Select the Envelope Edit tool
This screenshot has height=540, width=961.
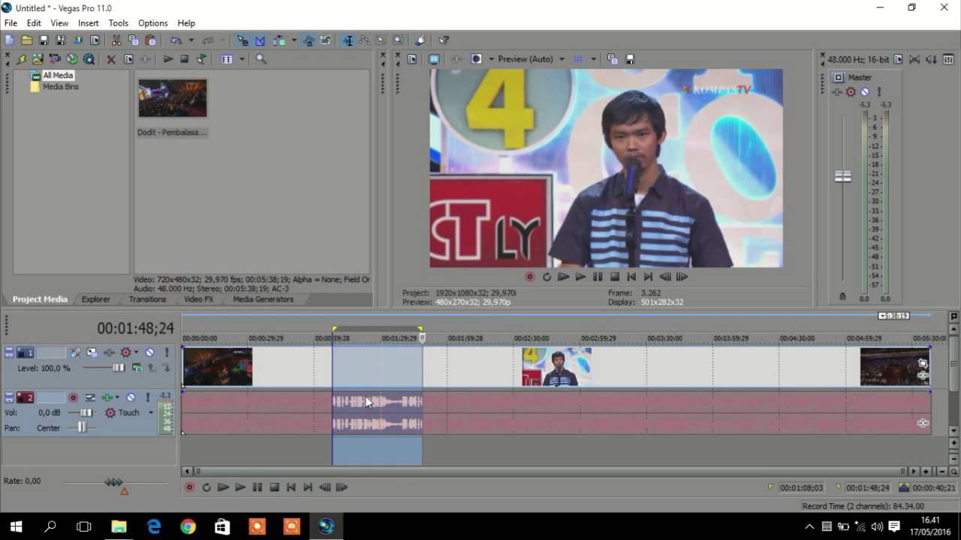point(364,40)
